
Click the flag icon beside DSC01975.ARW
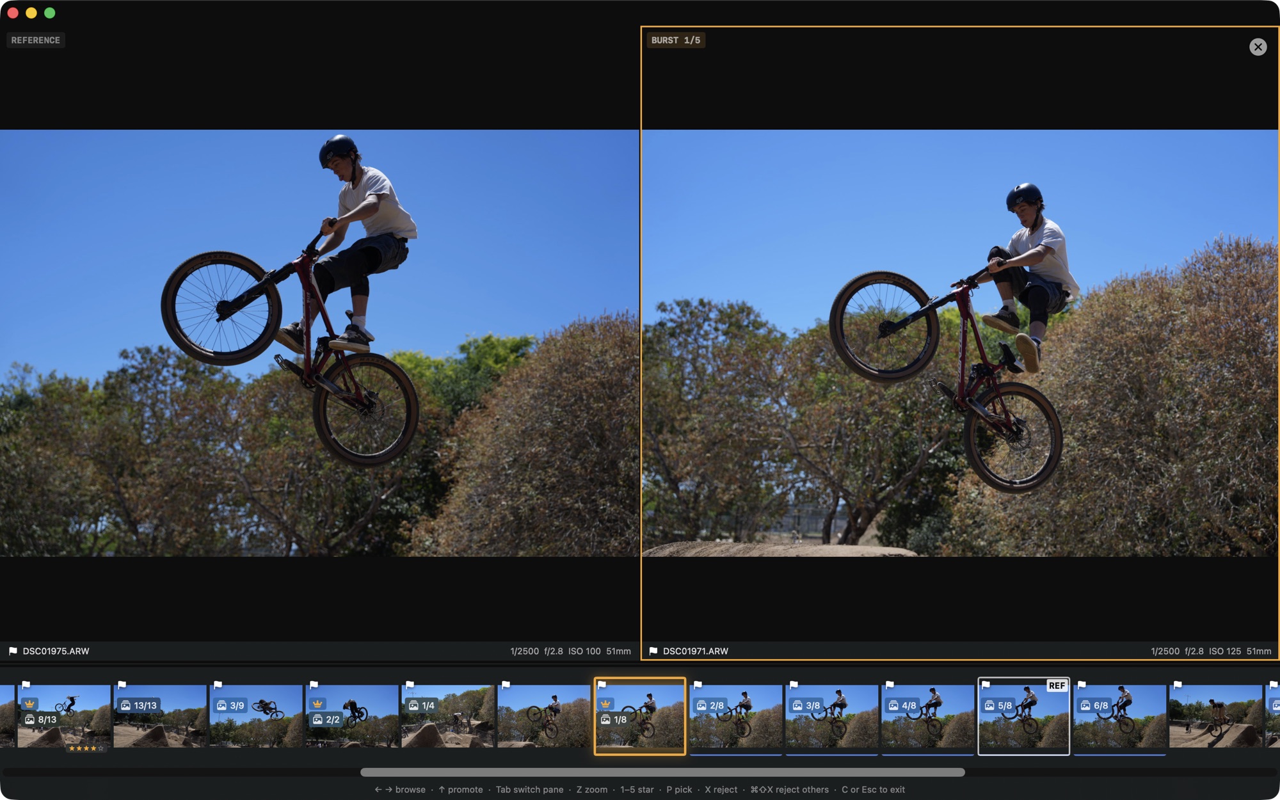click(13, 651)
